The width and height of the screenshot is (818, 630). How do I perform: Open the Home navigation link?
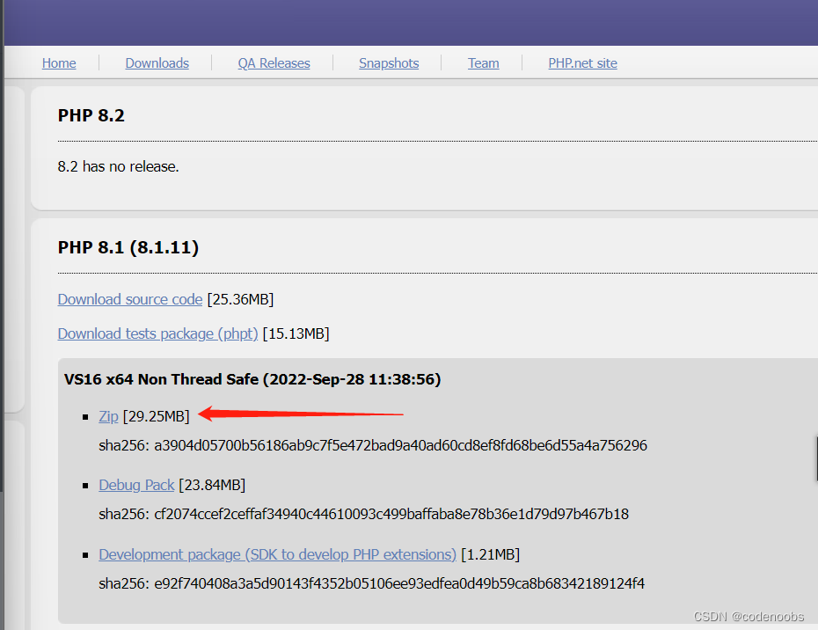(59, 63)
